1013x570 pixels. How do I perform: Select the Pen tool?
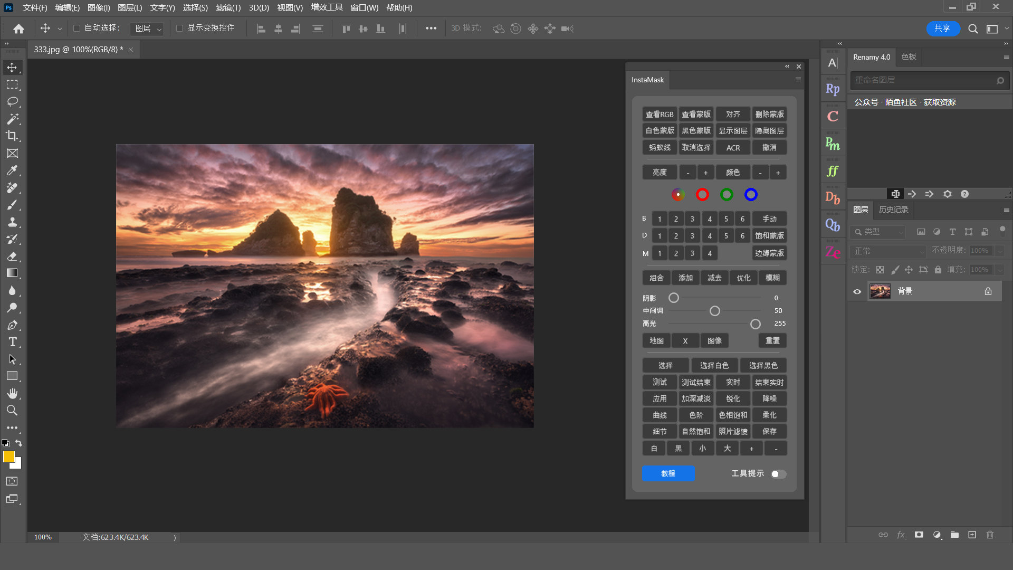coord(12,325)
